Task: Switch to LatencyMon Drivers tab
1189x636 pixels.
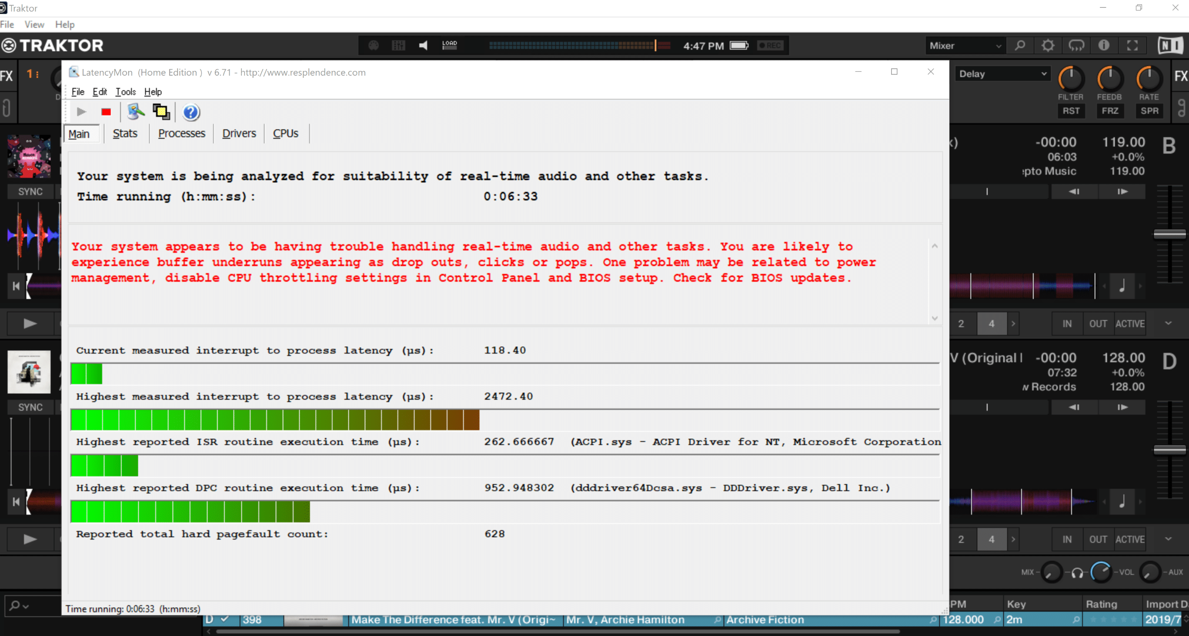Action: click(239, 134)
